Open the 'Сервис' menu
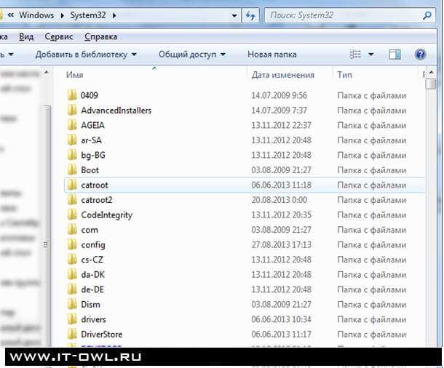This screenshot has width=444, height=368. coord(58,36)
